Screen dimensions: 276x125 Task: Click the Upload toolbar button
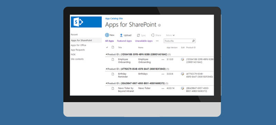click(126, 35)
